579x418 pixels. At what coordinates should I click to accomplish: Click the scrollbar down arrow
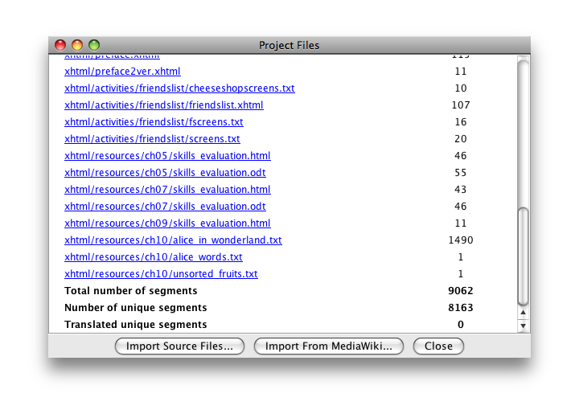tap(524, 326)
